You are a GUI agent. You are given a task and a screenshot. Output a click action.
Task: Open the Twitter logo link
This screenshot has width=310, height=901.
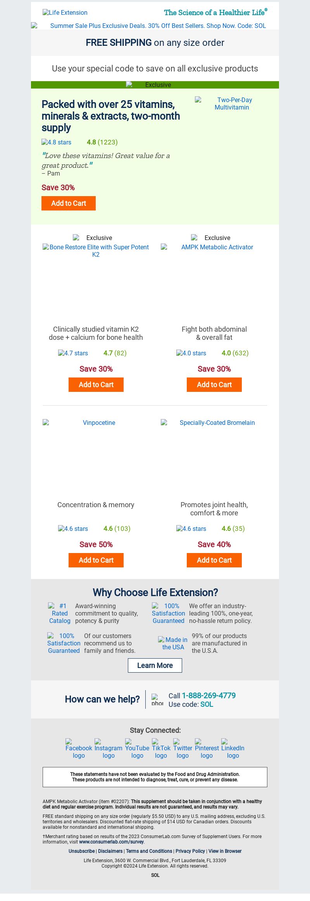tap(183, 749)
